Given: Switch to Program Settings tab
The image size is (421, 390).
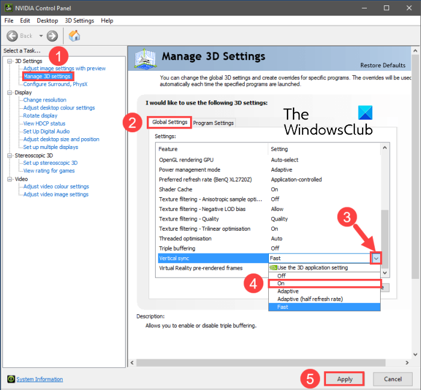Looking at the screenshot, I should coord(214,123).
